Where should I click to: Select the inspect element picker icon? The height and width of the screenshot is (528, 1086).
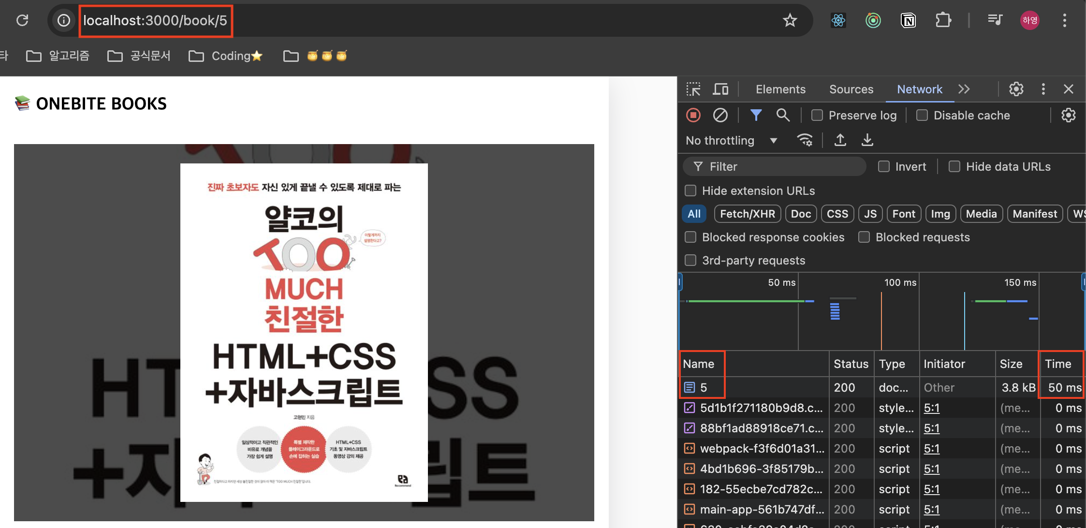(693, 89)
